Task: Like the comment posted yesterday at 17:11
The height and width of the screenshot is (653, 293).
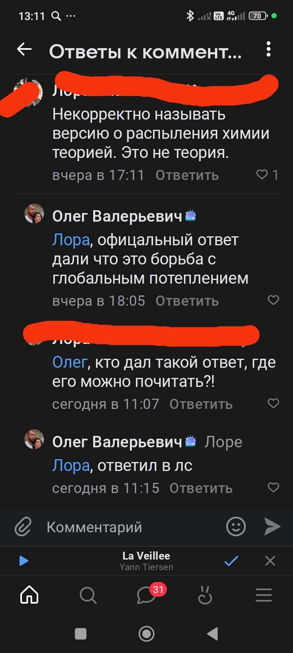Action: (x=262, y=175)
